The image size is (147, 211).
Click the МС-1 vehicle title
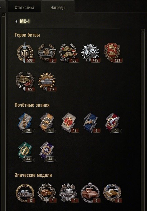pos(25,21)
